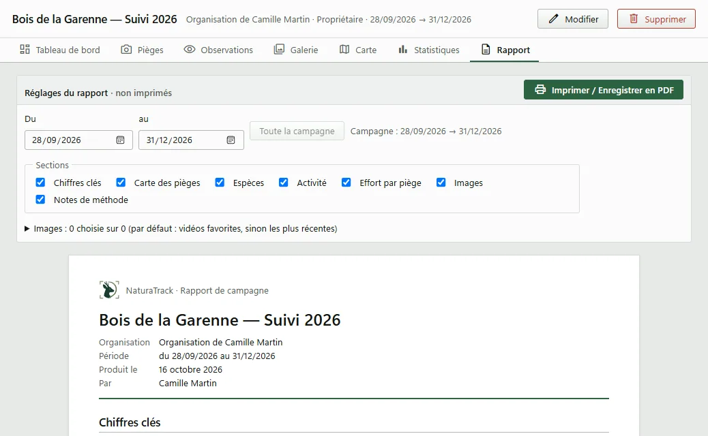Click the printer icon on print button
Image resolution: width=708 pixels, height=436 pixels.
[x=540, y=90]
